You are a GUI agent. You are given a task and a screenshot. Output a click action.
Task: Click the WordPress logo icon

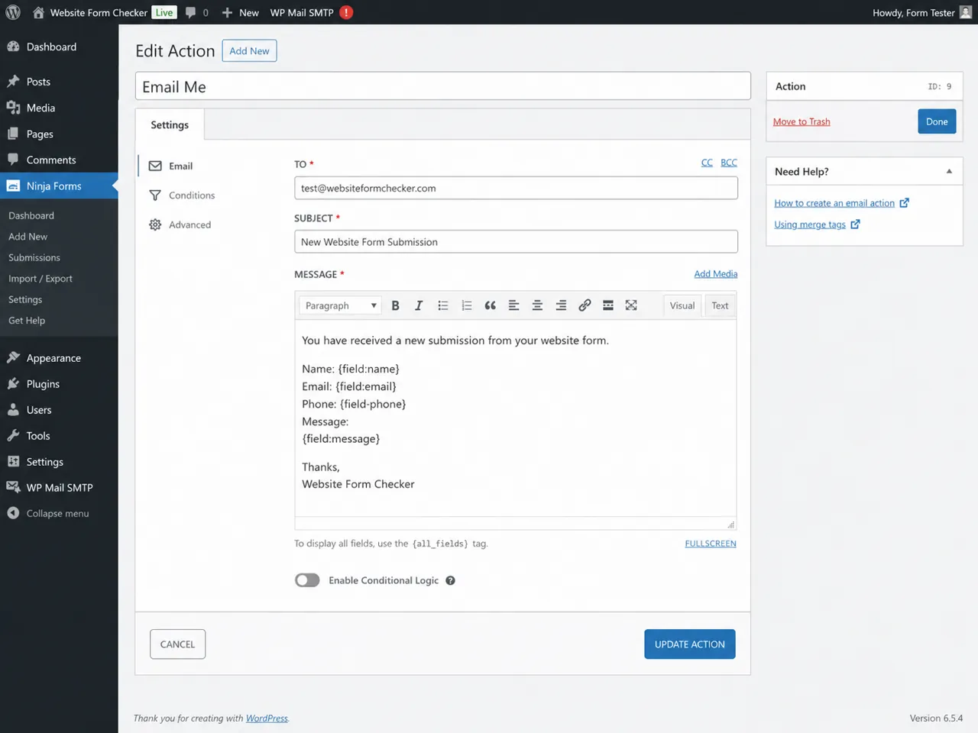point(13,12)
